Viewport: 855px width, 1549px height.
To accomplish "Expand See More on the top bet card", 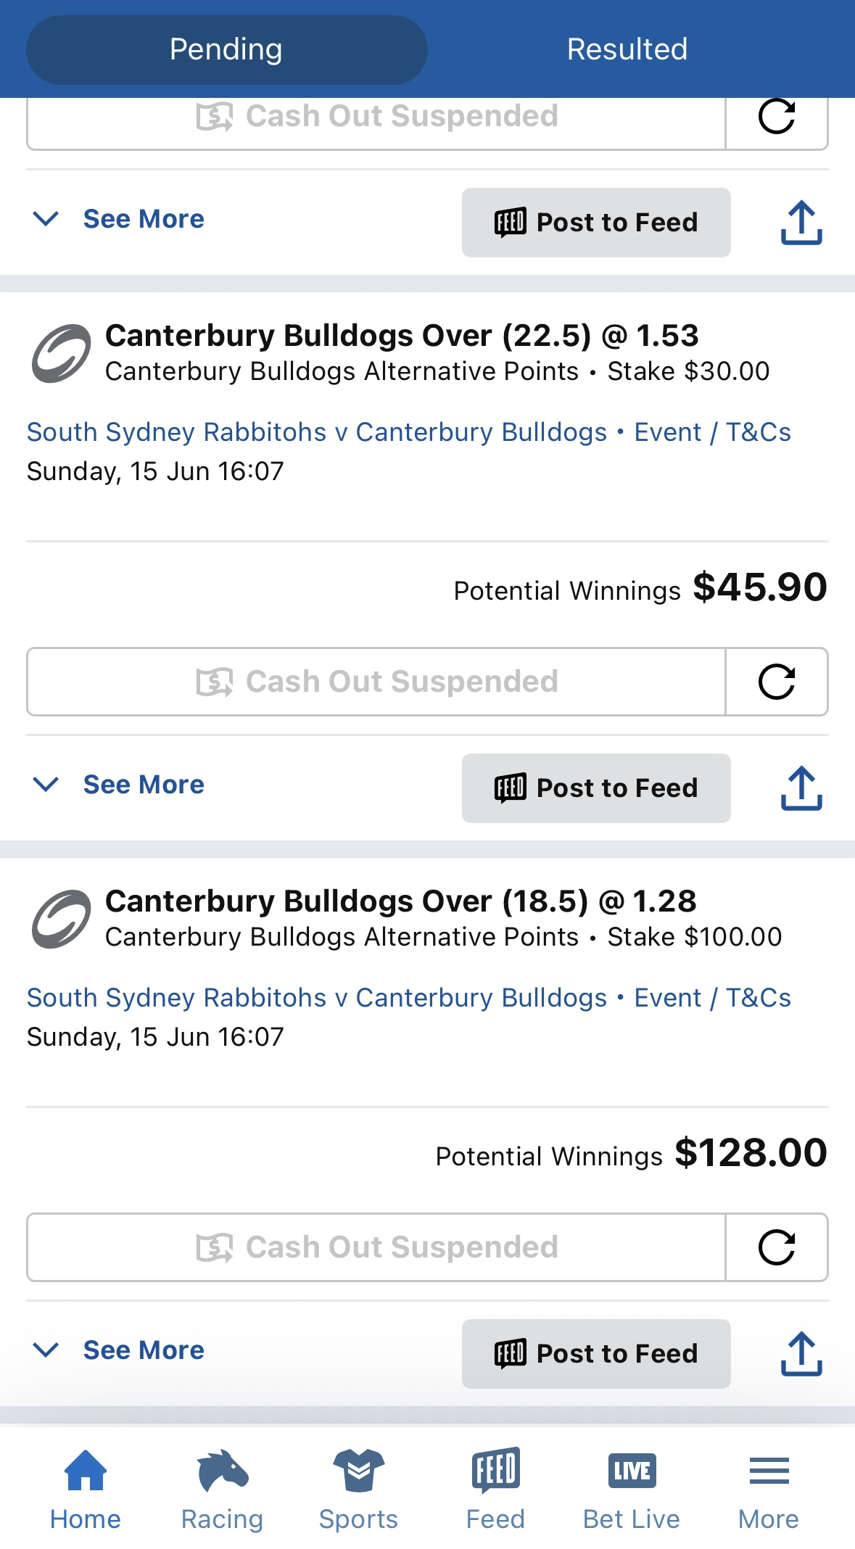I will pyautogui.click(x=119, y=219).
